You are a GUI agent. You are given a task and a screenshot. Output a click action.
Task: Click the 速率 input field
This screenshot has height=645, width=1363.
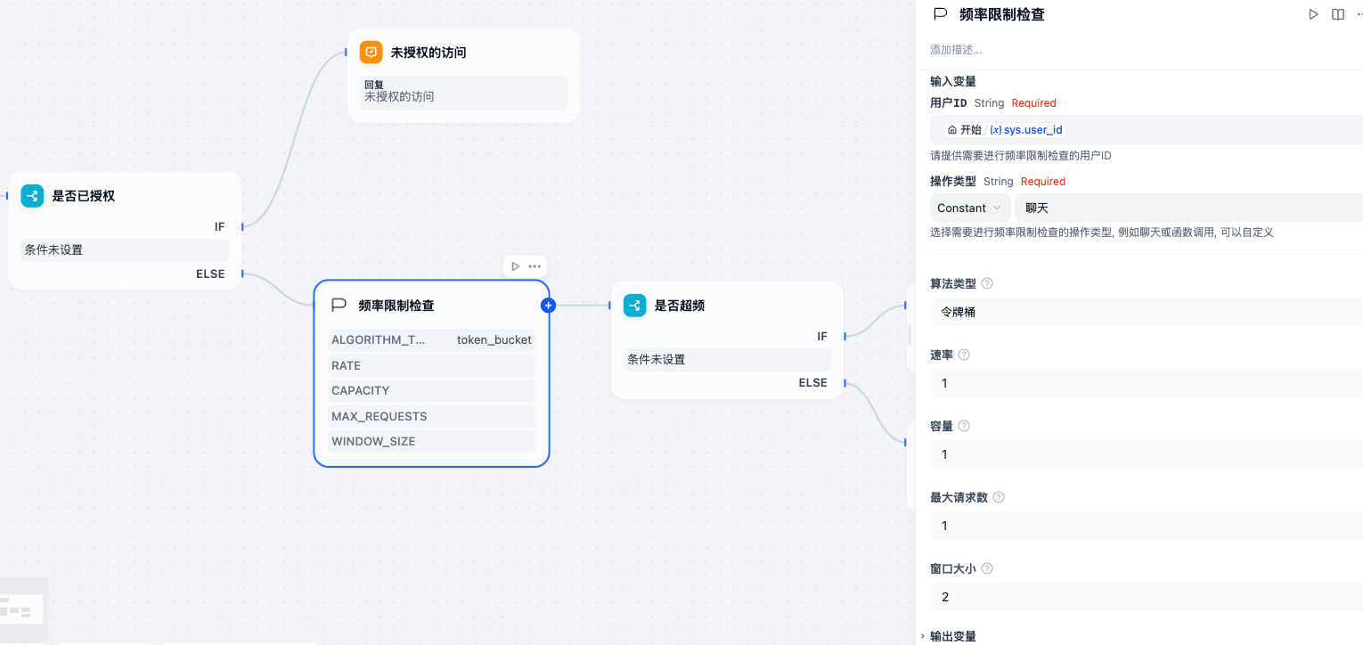tap(1146, 383)
